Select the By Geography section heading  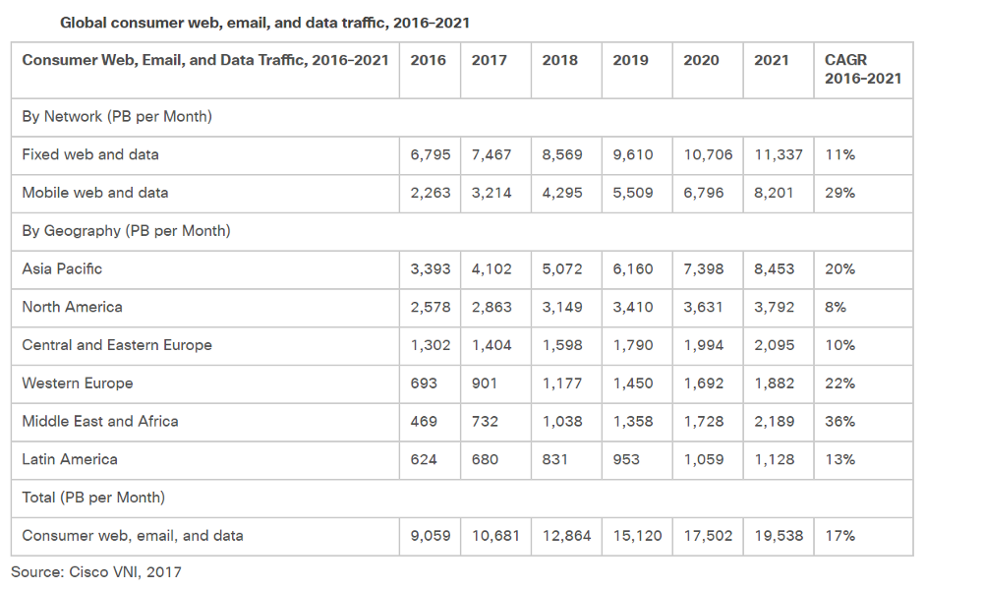pos(126,231)
